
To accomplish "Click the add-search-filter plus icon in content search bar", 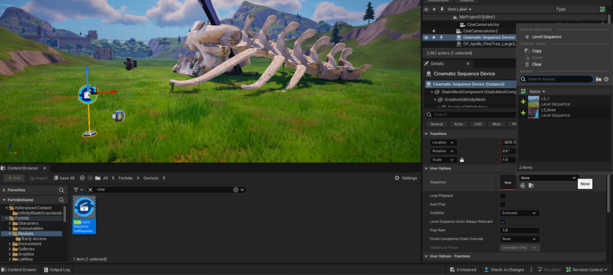I will click(236, 189).
